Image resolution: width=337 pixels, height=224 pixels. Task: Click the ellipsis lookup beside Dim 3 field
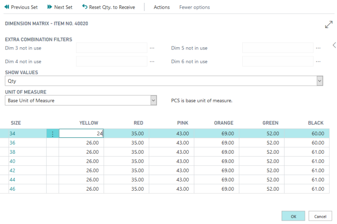(152, 48)
